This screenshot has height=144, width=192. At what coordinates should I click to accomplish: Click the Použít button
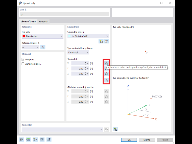tap(165, 140)
